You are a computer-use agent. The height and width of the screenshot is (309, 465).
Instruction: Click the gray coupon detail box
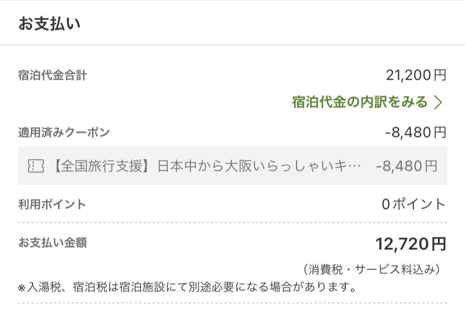(x=233, y=166)
